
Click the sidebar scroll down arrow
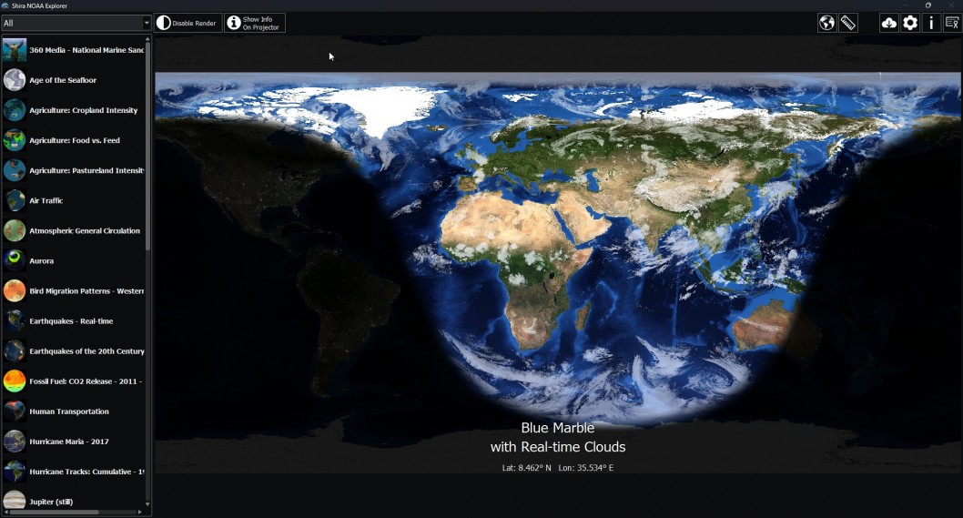pos(148,503)
